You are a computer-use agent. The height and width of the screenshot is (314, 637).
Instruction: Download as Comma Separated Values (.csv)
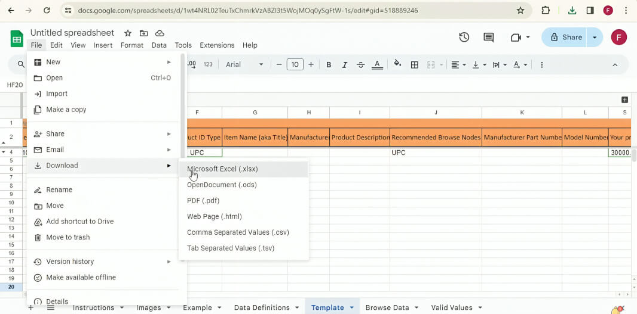coord(244,232)
